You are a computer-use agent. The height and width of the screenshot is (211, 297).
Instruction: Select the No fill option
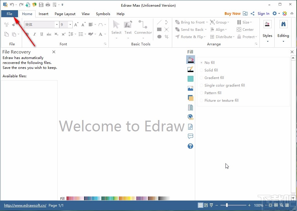click(x=208, y=63)
